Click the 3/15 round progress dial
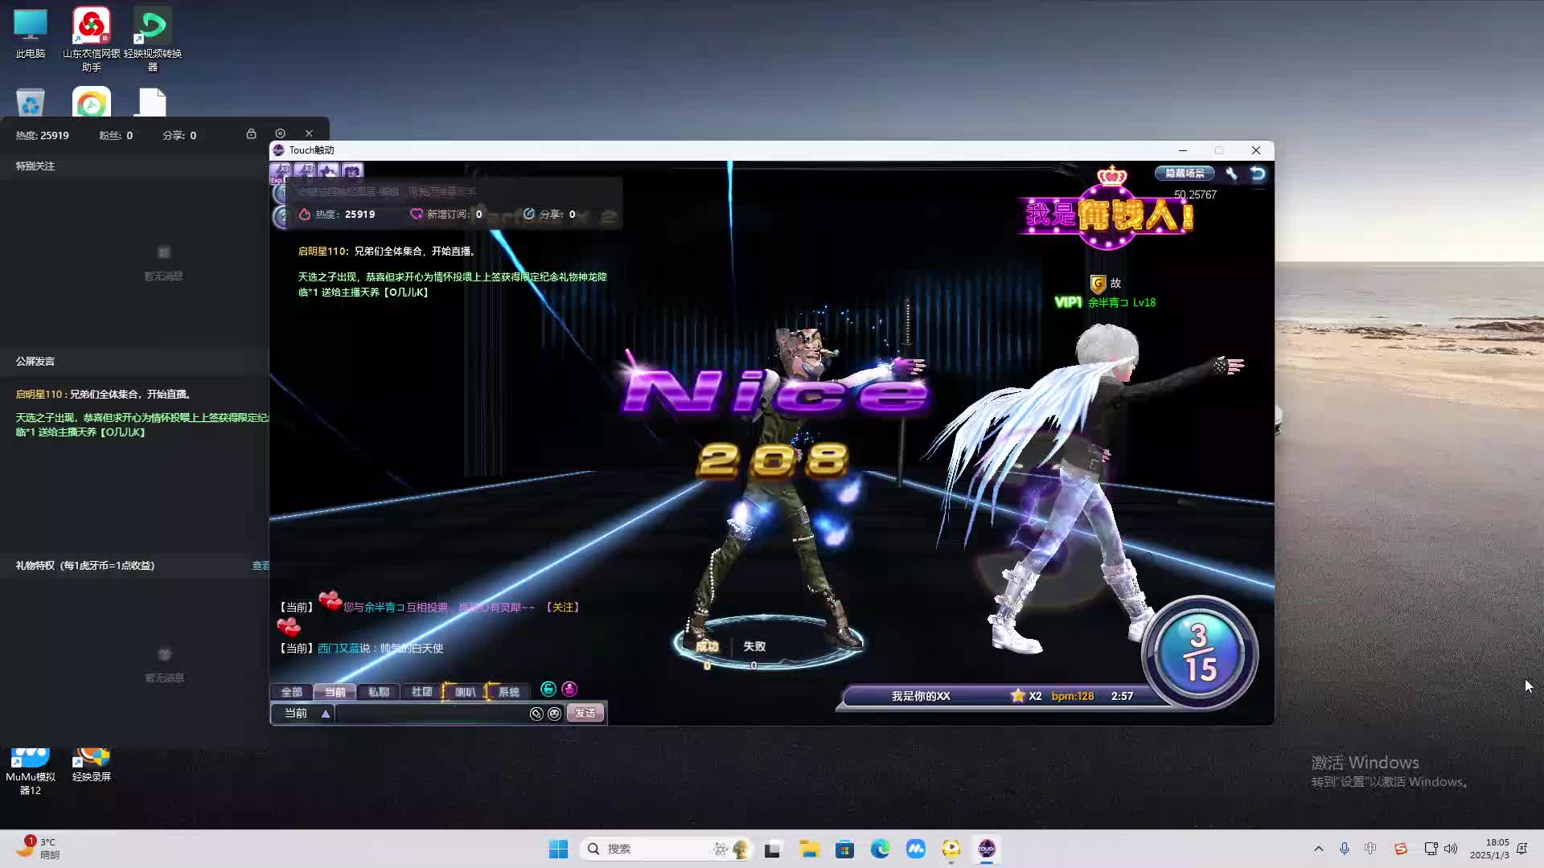 pos(1199,653)
